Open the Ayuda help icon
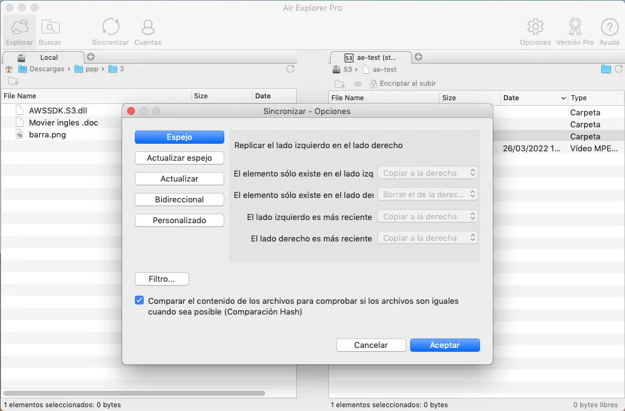Screen dimensions: 625x411 tap(609, 32)
